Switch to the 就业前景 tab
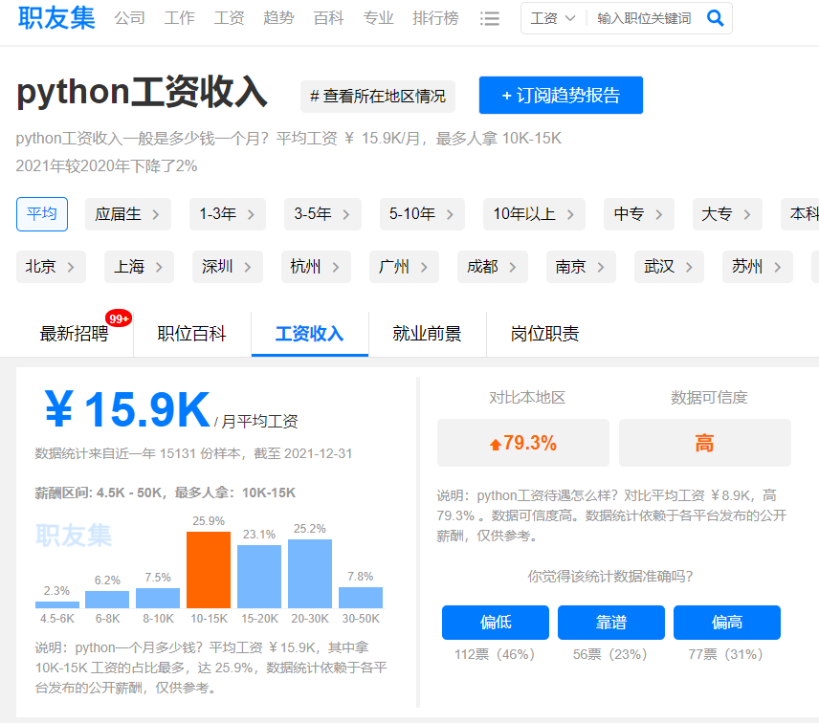The height and width of the screenshot is (723, 819). tap(427, 334)
